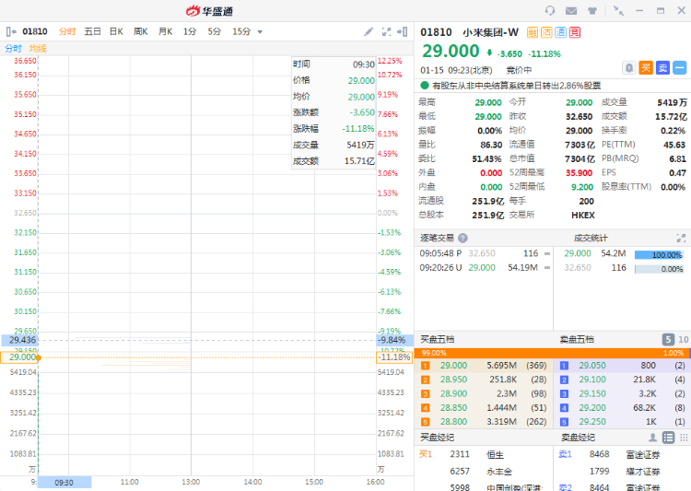691x491 pixels.
Task: Switch chart to 日K tab
Action: coord(116,31)
